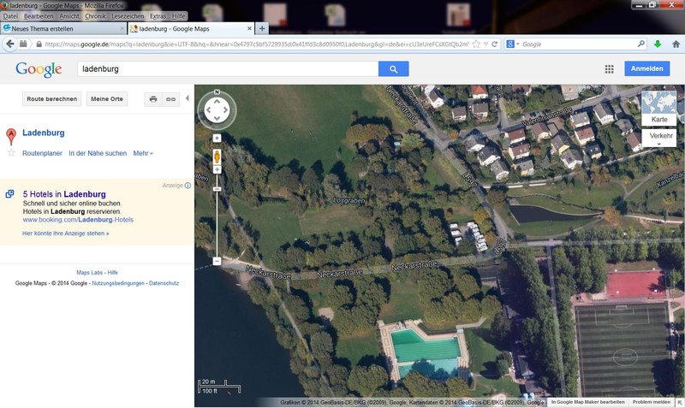Viewport: 685px width, 408px height.
Task: Open the Lesezeichen menu
Action: pos(128,16)
